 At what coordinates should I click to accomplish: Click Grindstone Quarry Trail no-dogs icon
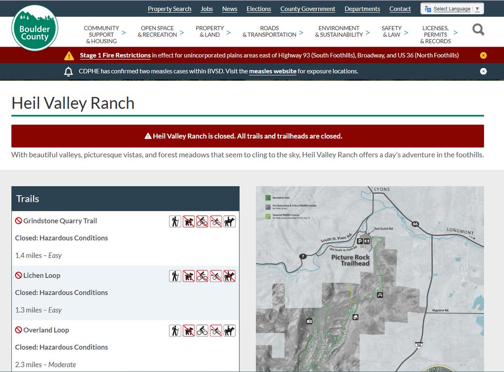pyautogui.click(x=189, y=221)
